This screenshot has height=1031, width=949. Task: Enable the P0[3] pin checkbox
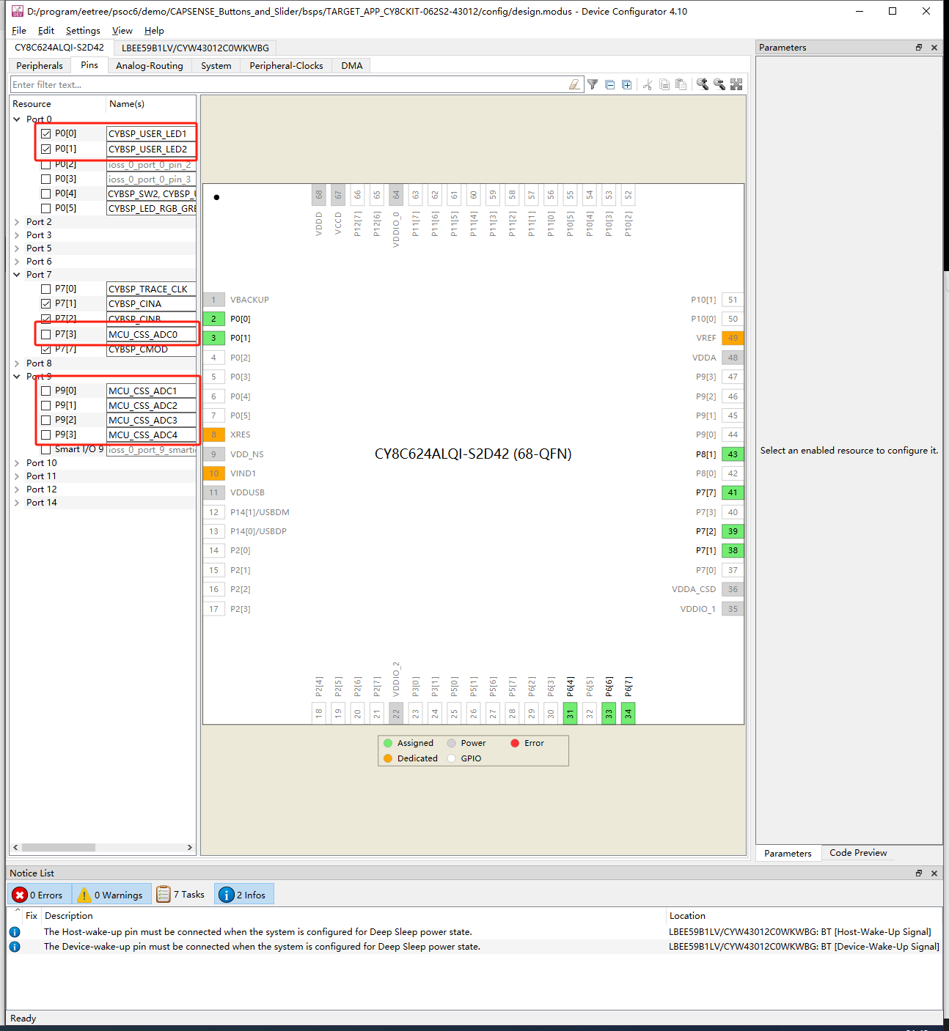46,179
